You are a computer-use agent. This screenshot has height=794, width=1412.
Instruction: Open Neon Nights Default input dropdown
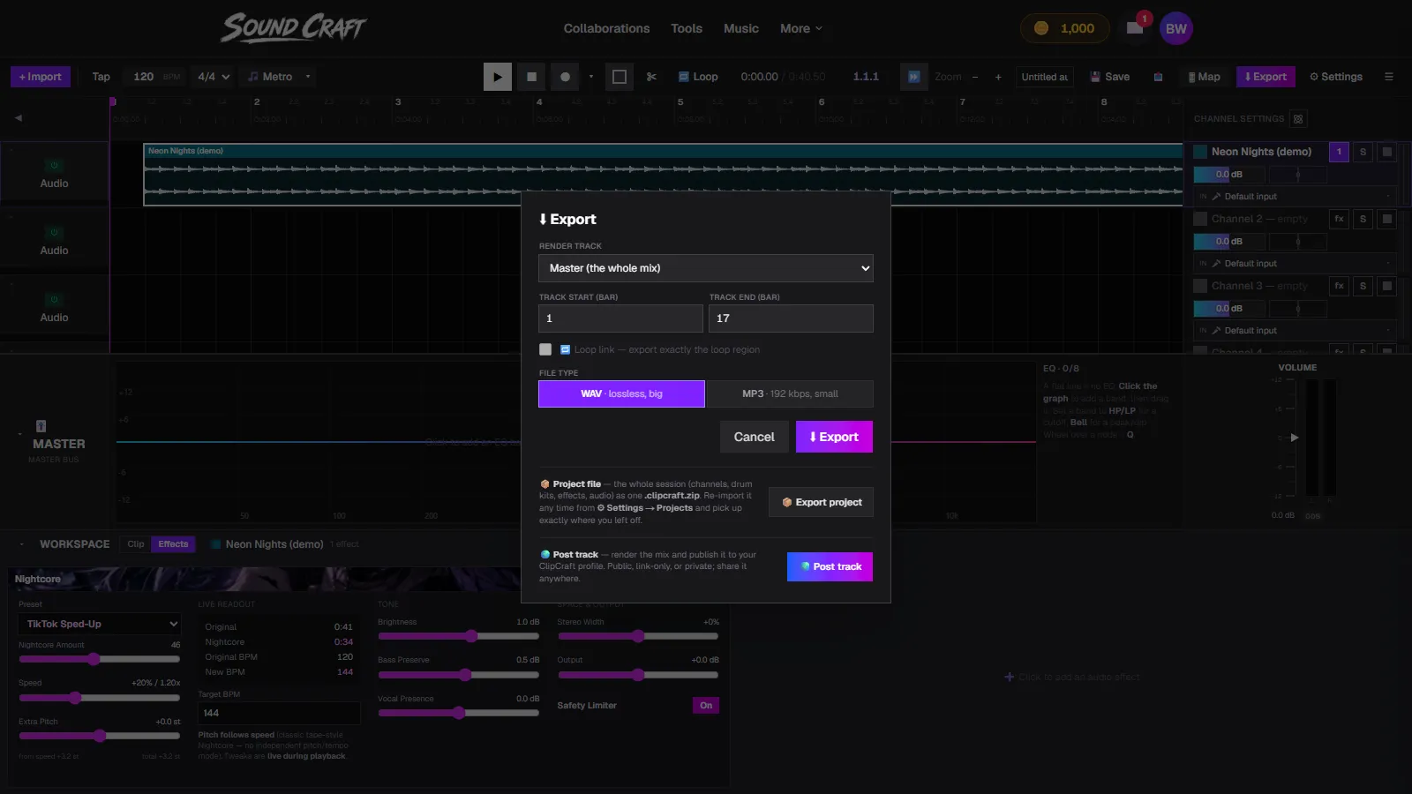[x=1296, y=197]
